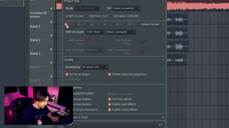Collapse the Quality section
229x128 pixels.
(163, 60)
